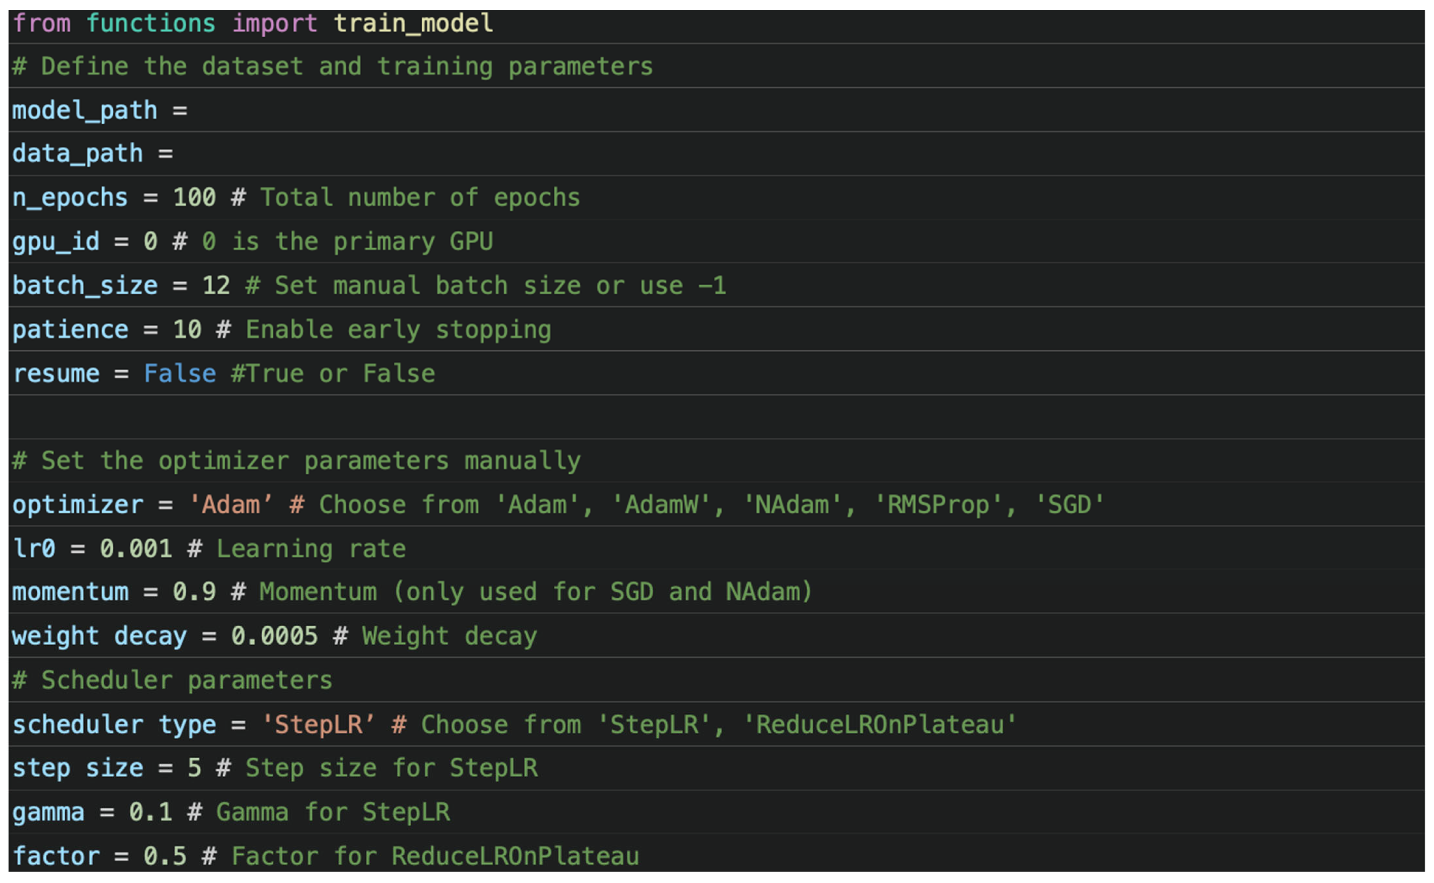Viewport: 1434px width, 883px height.
Task: Click the momentum value 0.9
Action: click(x=194, y=592)
